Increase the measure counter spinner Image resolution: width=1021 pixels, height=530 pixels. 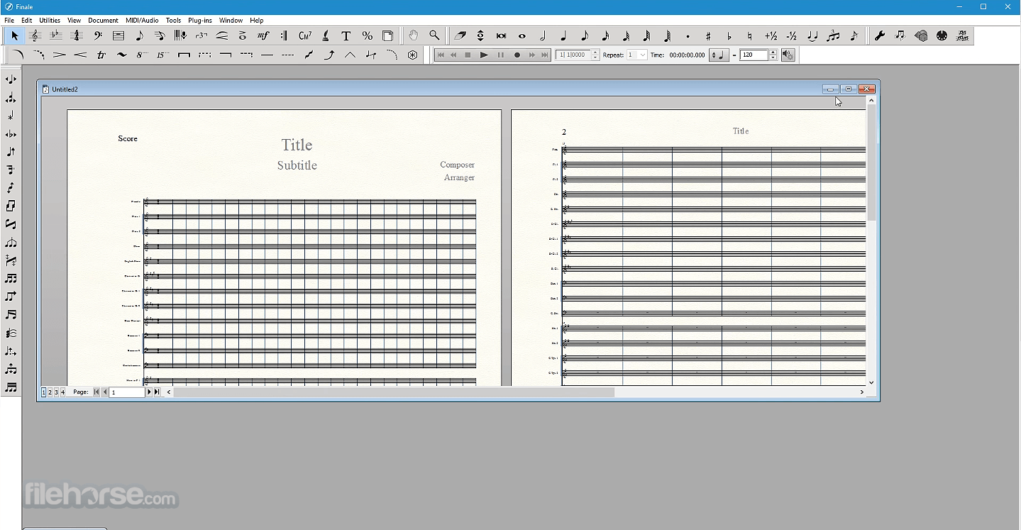pos(595,53)
